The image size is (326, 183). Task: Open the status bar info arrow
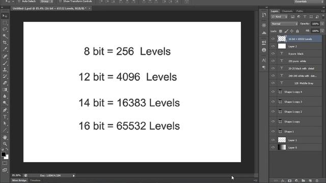point(73,176)
